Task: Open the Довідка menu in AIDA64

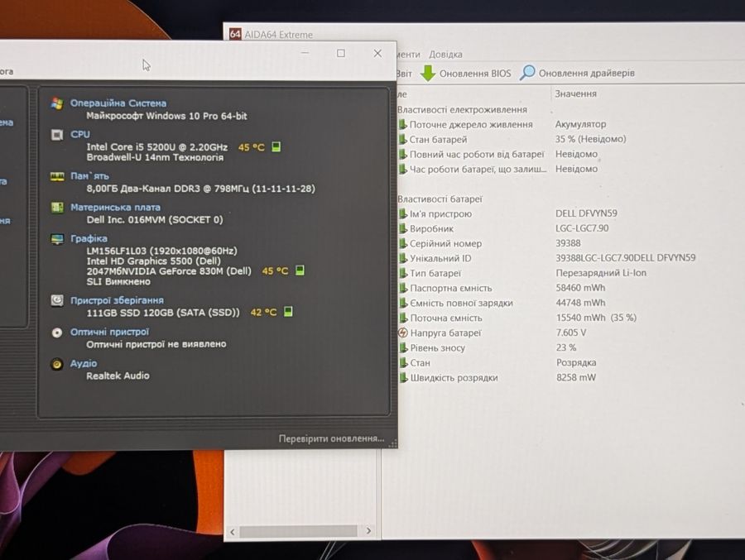Action: pos(445,55)
